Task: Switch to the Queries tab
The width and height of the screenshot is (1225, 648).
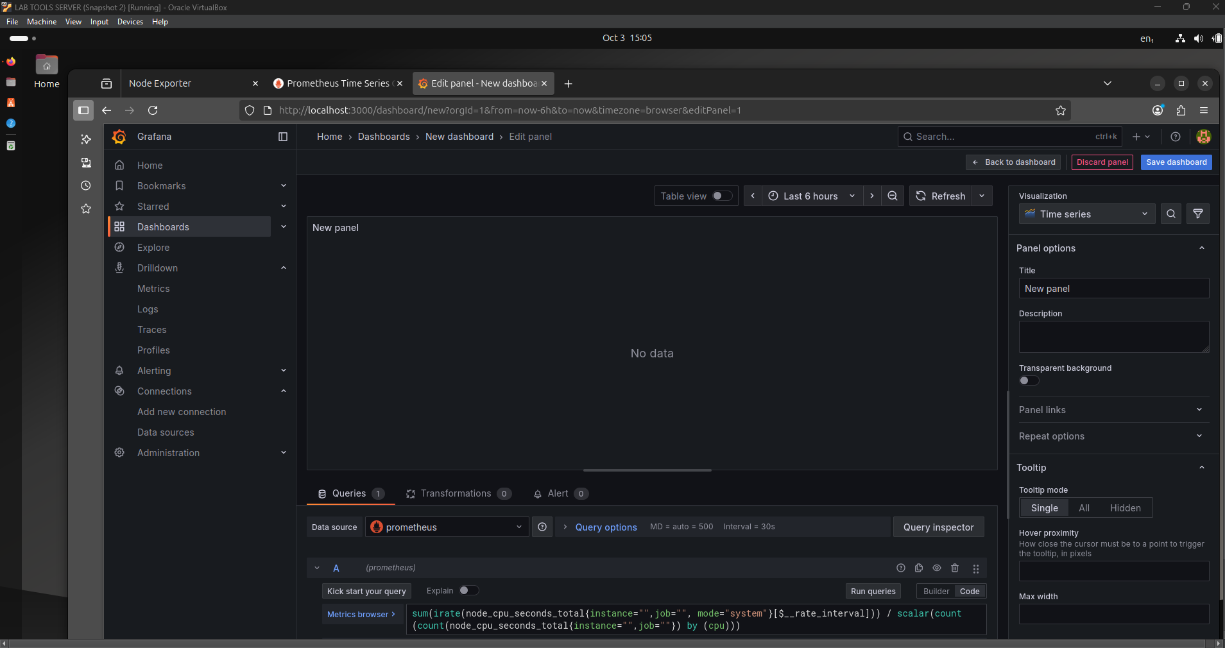Action: (x=351, y=493)
